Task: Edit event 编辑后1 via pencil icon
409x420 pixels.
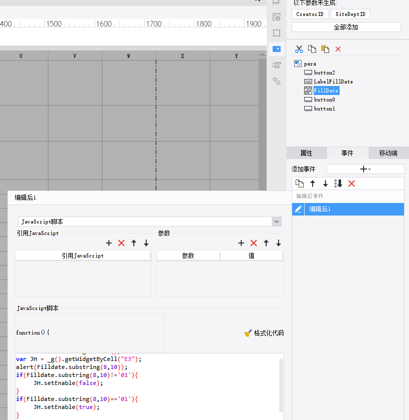Action: [298, 209]
